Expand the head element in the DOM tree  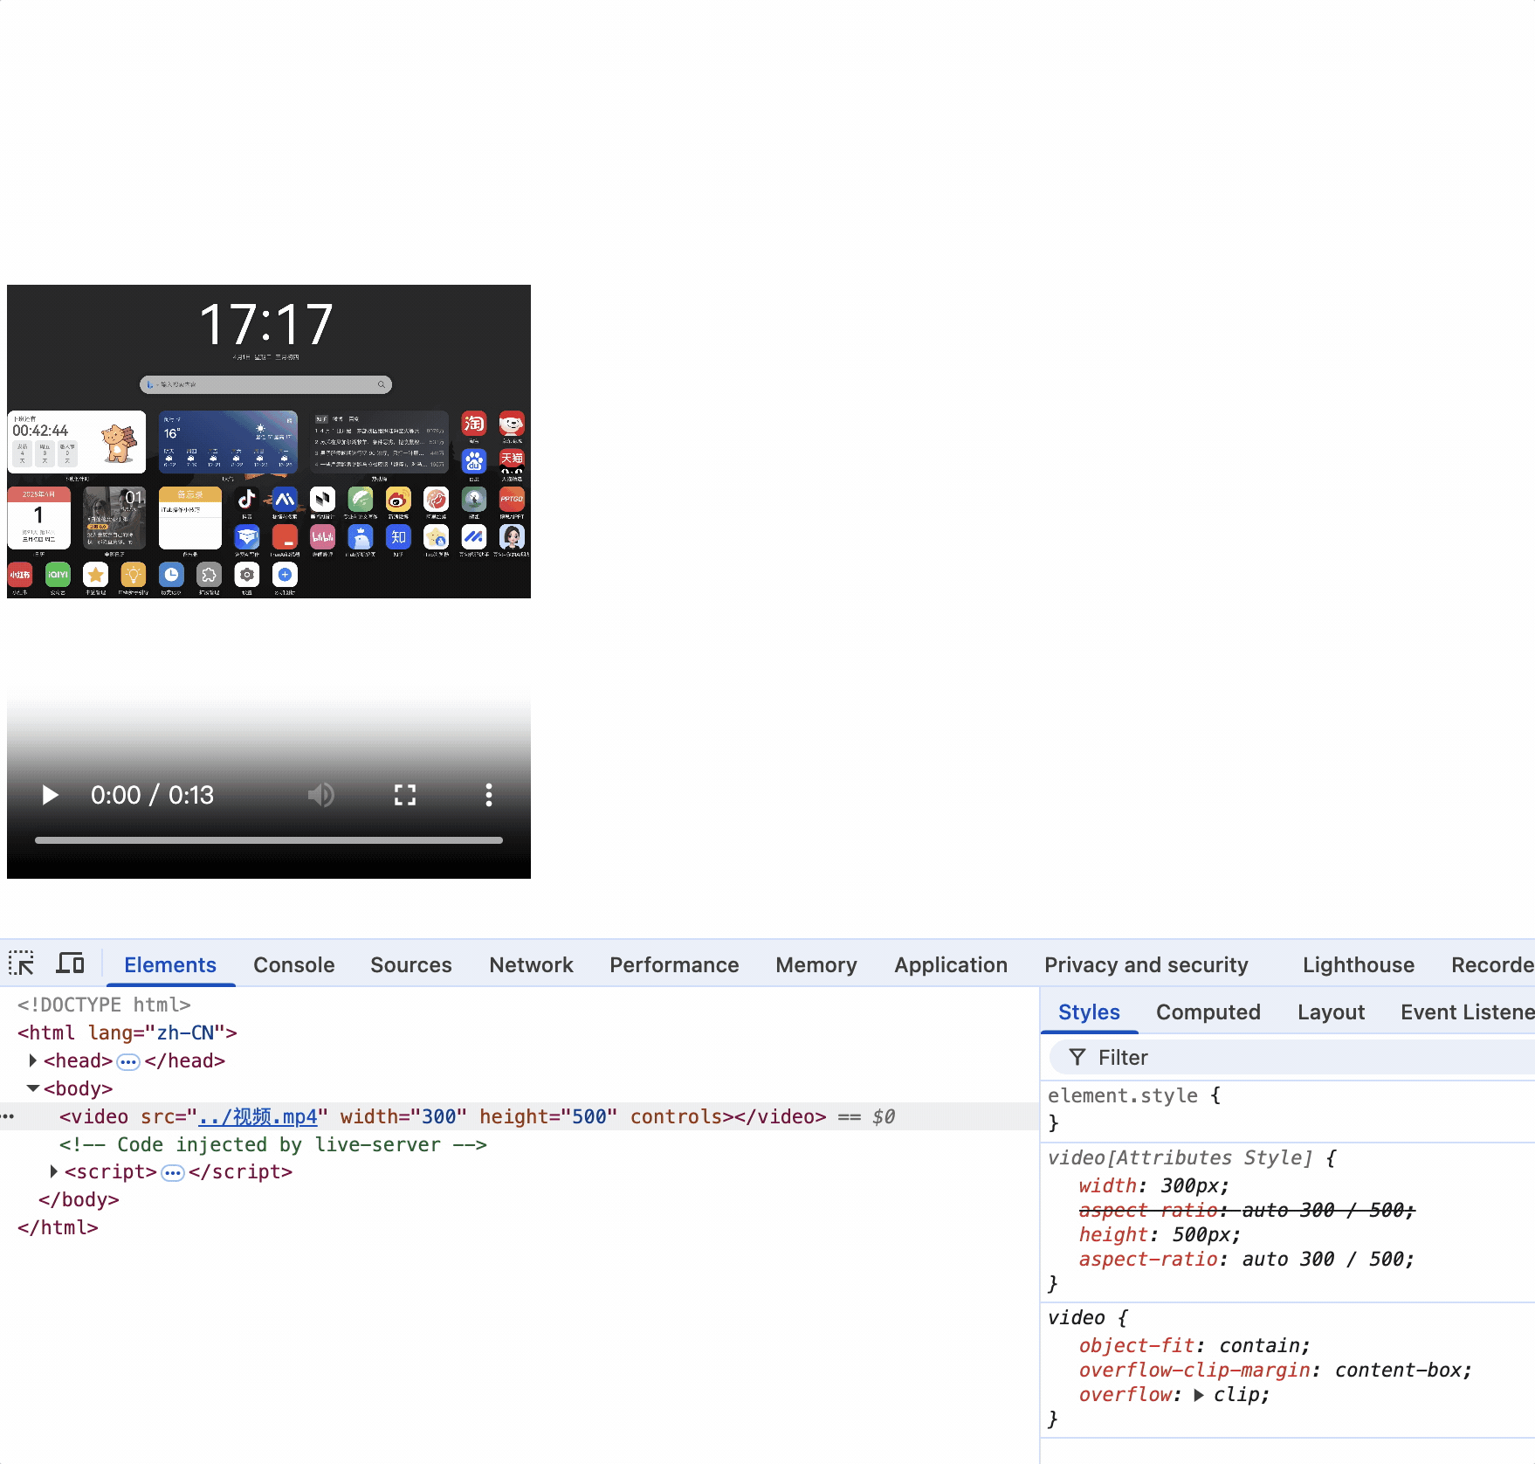coord(33,1060)
